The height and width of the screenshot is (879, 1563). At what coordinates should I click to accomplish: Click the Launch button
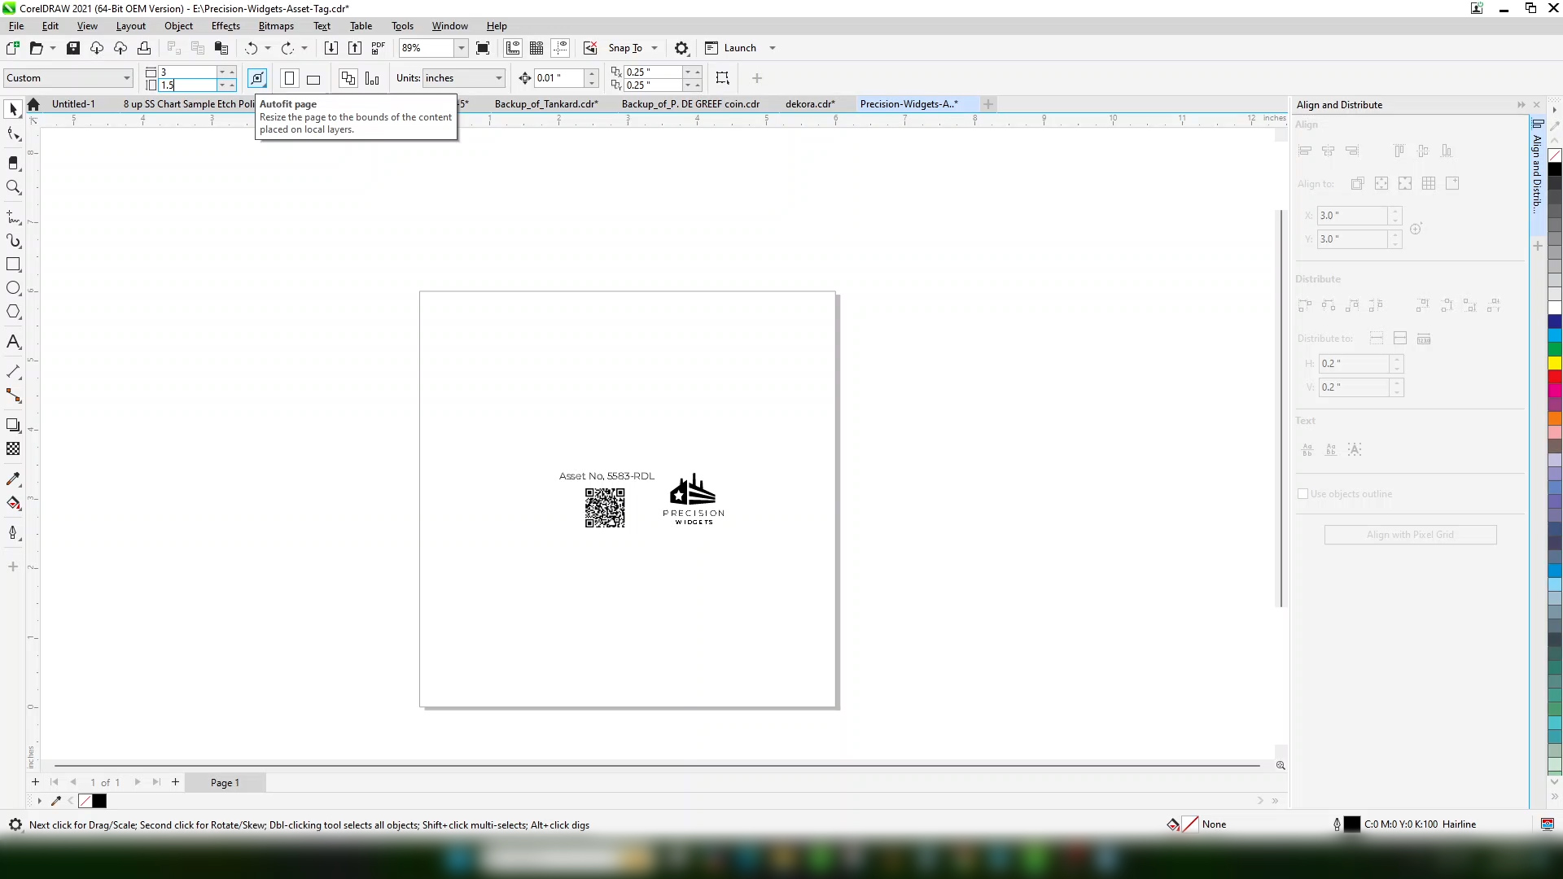coord(739,48)
